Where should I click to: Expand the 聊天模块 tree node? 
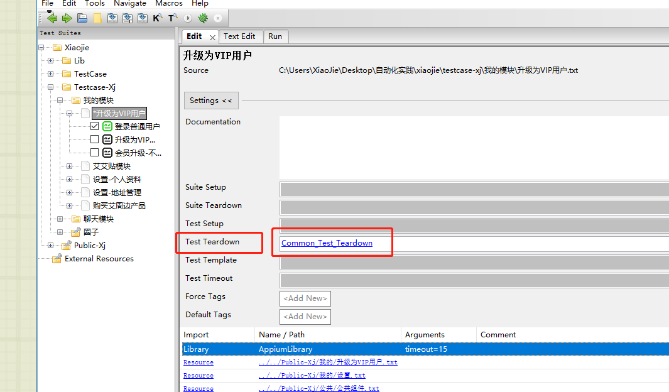[59, 219]
